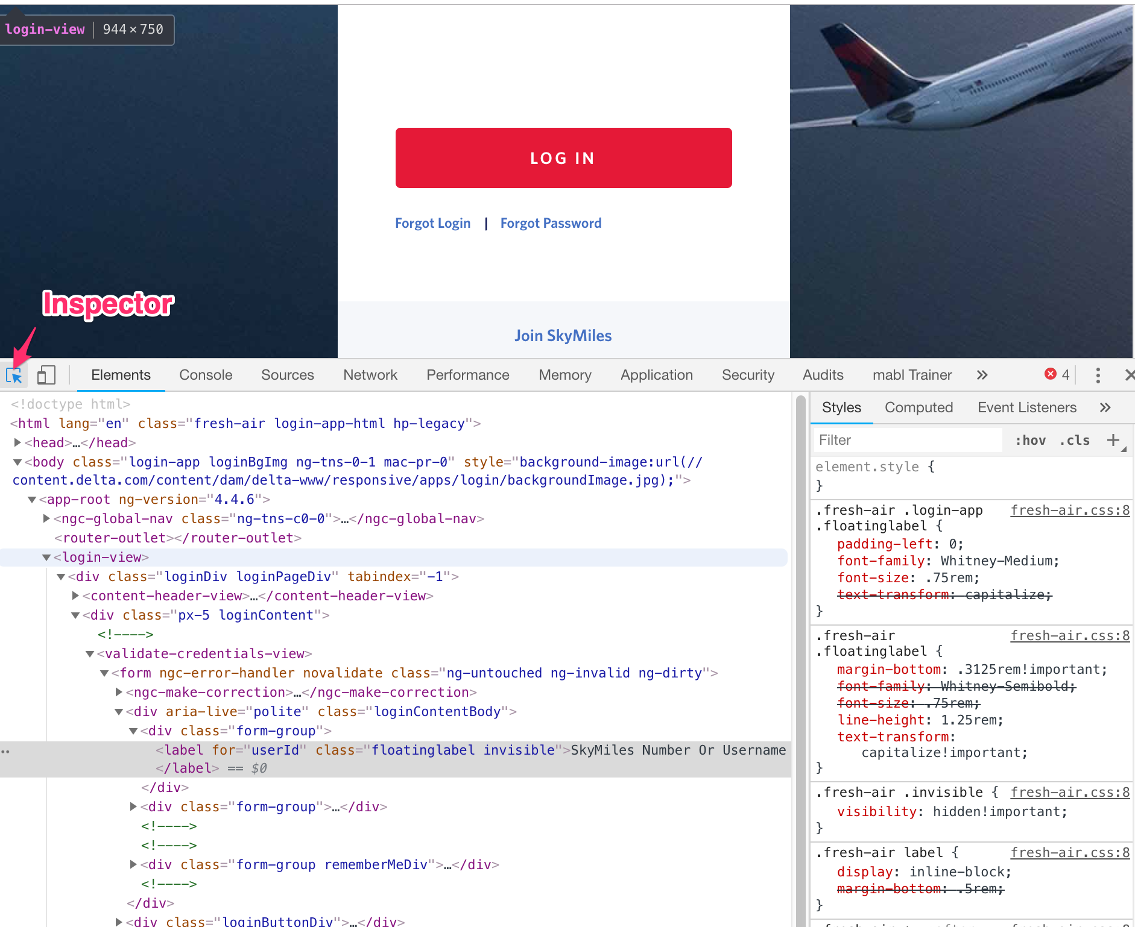
Task: Select the Styles sub-tab
Action: (841, 407)
